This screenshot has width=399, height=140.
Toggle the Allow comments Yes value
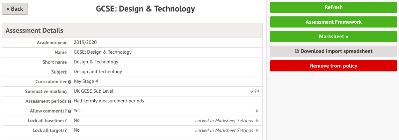point(77,111)
